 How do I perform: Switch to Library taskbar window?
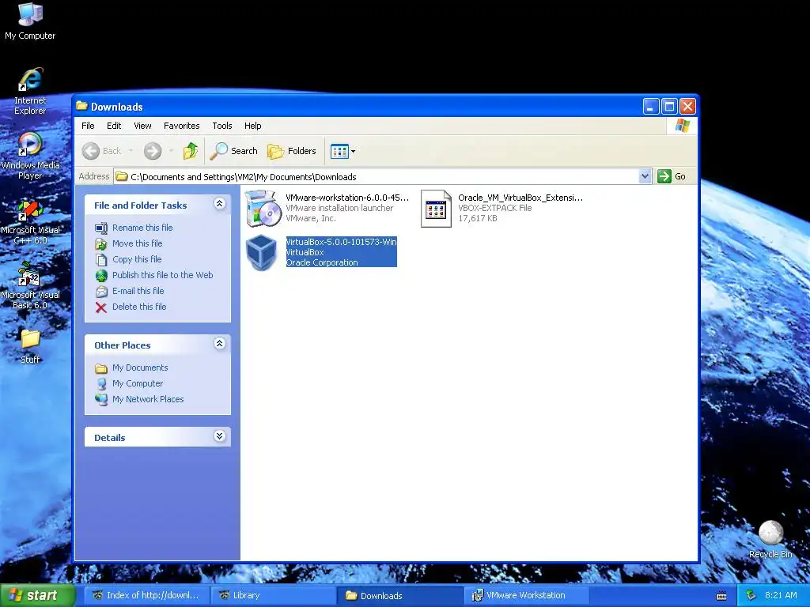click(x=273, y=595)
